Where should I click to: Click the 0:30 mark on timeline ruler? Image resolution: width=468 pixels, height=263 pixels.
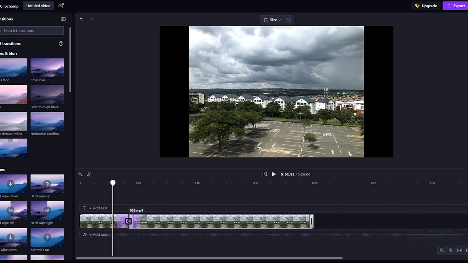pyautogui.click(x=432, y=183)
